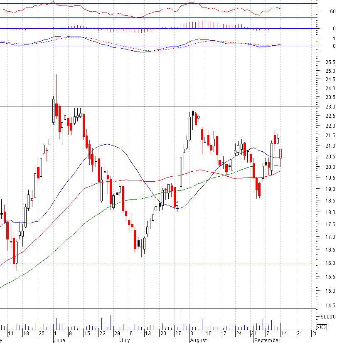This screenshot has height=343, width=337.
Task: Click the x100 volume multiplier box
Action: (322, 327)
